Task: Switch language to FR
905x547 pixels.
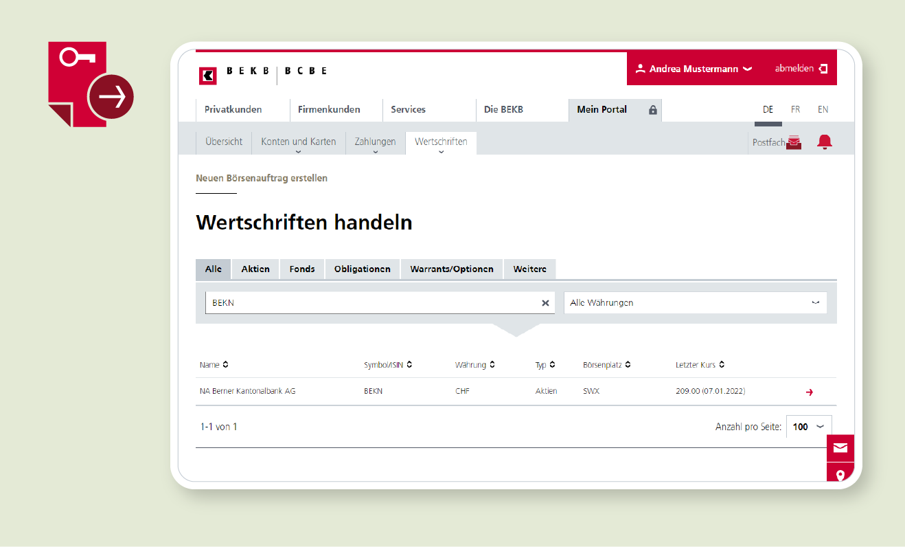Action: [795, 110]
